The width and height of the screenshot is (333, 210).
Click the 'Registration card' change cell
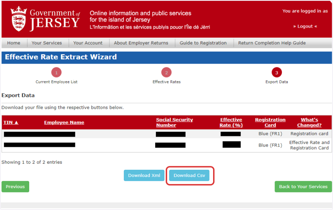[309, 134]
